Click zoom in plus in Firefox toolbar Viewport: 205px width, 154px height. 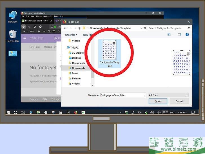tap(39, 31)
